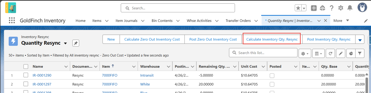Click the Search this list field
Screen dimensions: 371x93
click(263, 53)
